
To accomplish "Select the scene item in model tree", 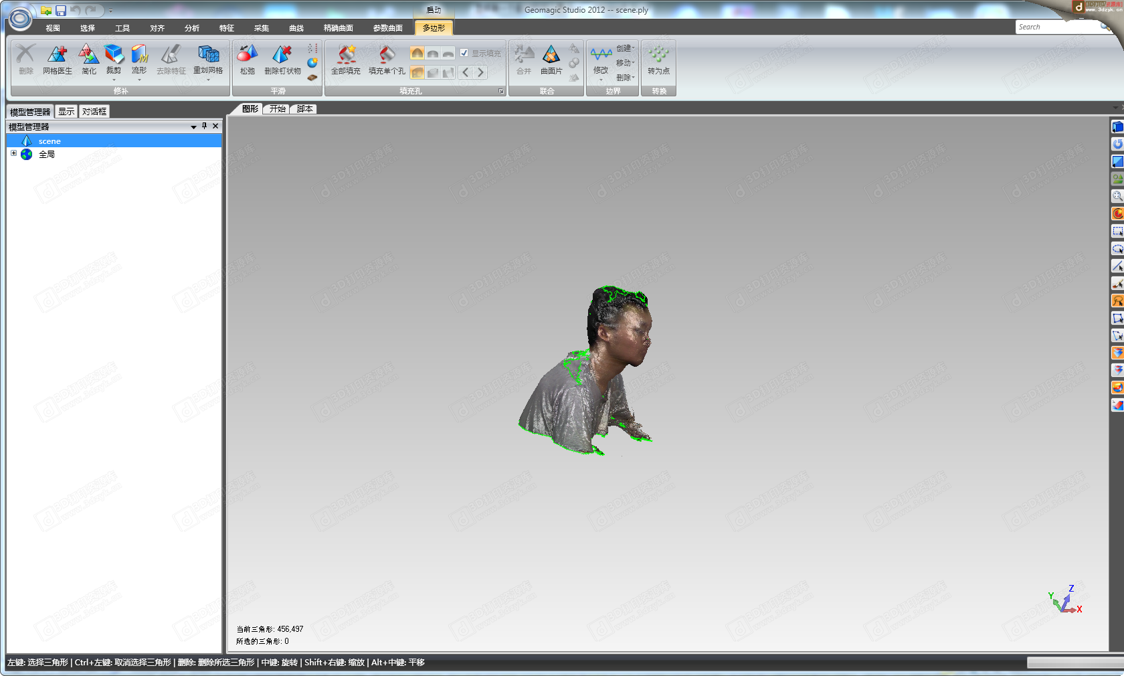I will coord(114,141).
